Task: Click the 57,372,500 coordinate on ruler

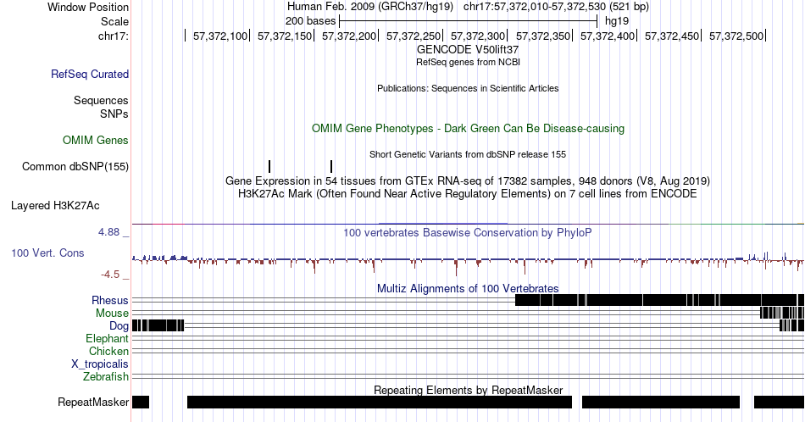Action: pyautogui.click(x=736, y=36)
